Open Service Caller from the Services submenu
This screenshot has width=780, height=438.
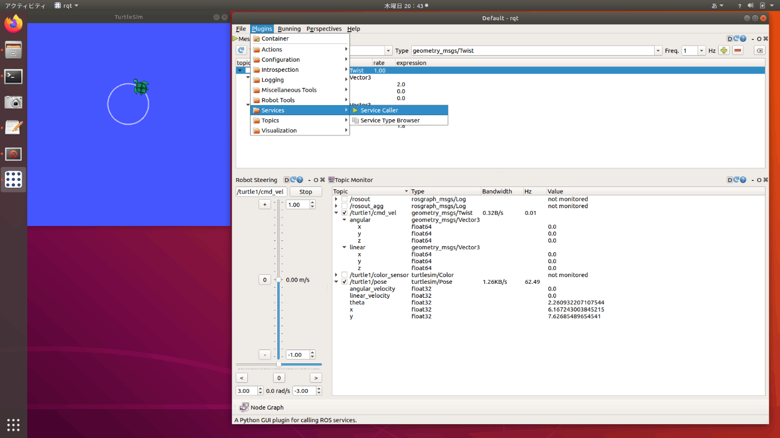[x=379, y=110]
